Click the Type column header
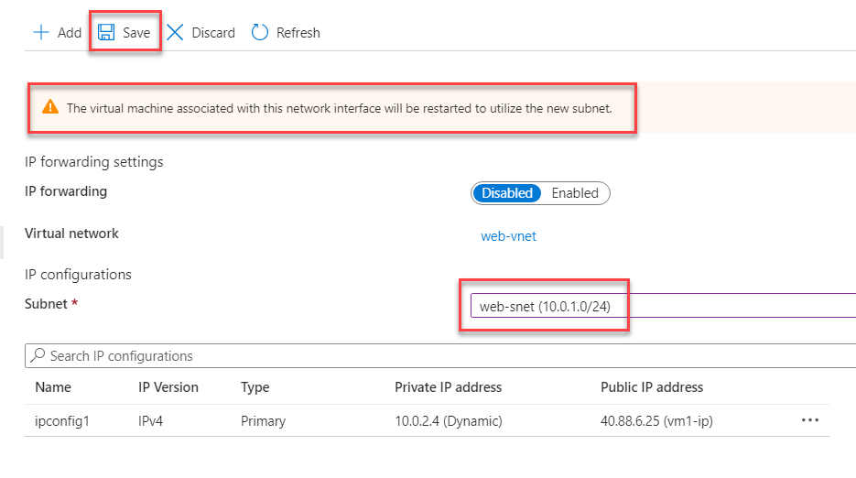 point(255,387)
